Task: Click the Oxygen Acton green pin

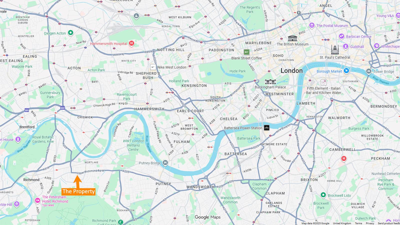Action: (70, 32)
